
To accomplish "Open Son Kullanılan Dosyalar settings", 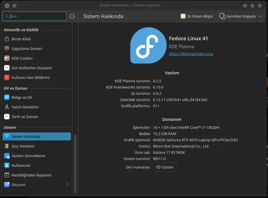I will (x=37, y=68).
